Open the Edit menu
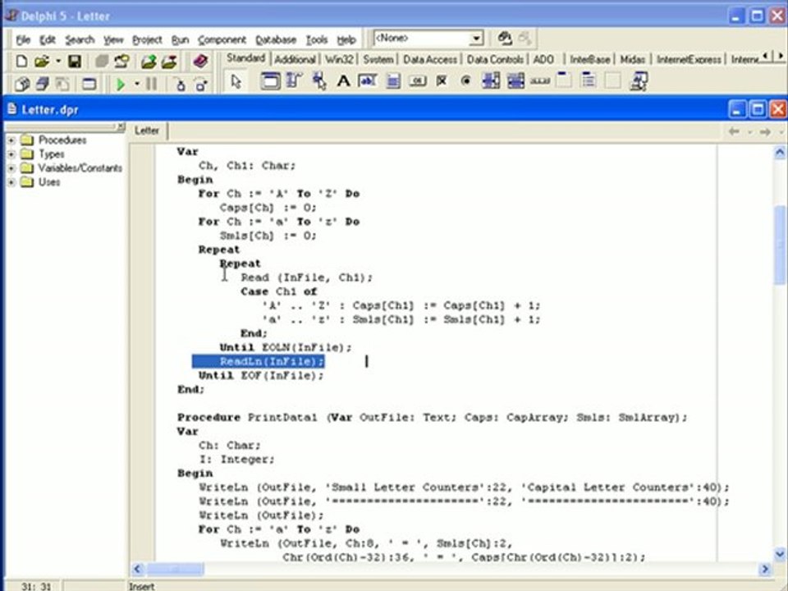This screenshot has height=591, width=788. (x=48, y=39)
